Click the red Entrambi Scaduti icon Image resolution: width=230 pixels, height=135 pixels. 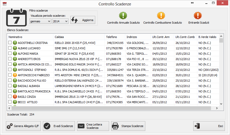(198, 16)
